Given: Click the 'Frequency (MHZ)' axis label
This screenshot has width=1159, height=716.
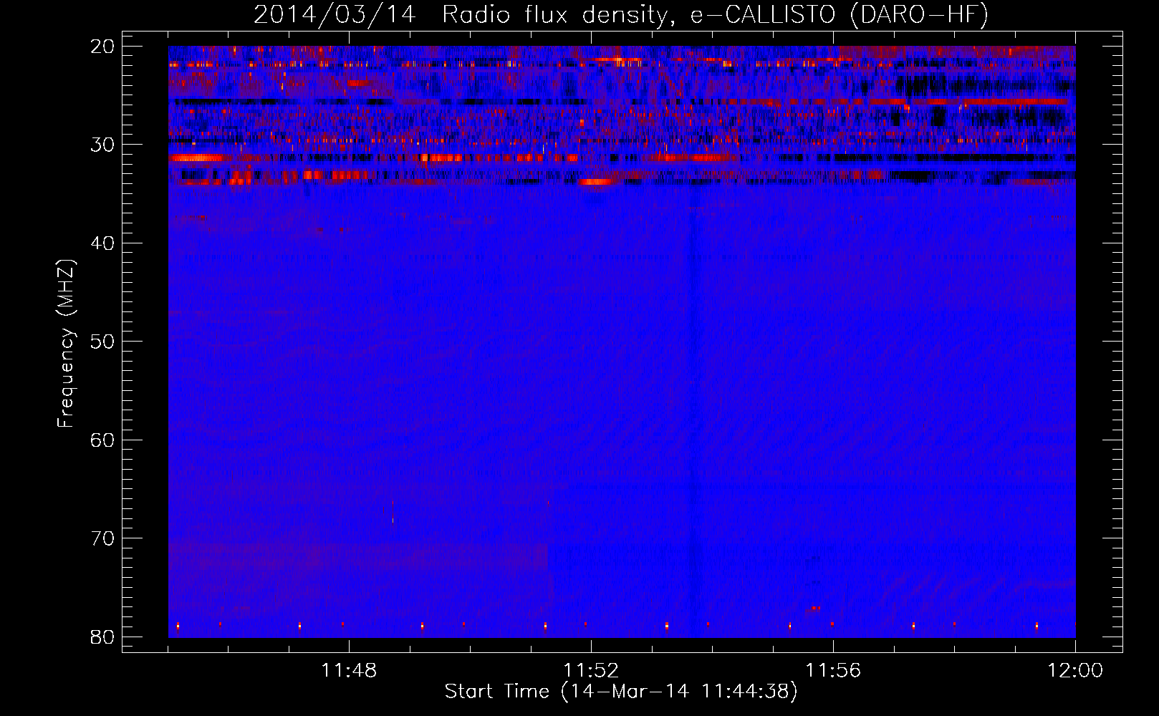Looking at the screenshot, I should pos(66,344).
